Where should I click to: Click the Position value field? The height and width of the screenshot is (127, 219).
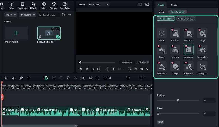209,100
